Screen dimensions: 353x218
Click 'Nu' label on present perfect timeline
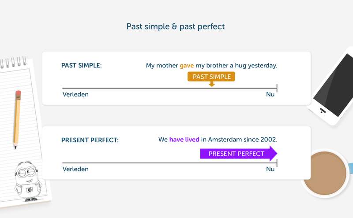pyautogui.click(x=270, y=169)
